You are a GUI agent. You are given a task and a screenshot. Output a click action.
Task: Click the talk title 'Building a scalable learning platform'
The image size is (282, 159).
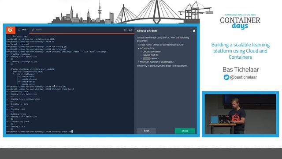coord(241,51)
